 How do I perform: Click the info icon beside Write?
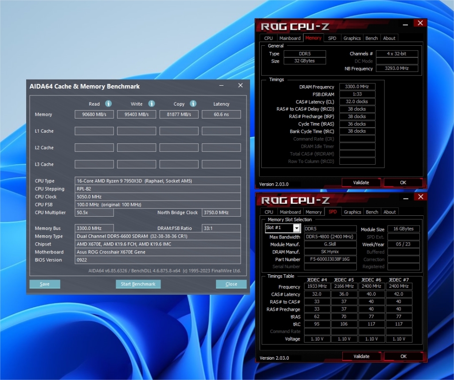pos(151,103)
